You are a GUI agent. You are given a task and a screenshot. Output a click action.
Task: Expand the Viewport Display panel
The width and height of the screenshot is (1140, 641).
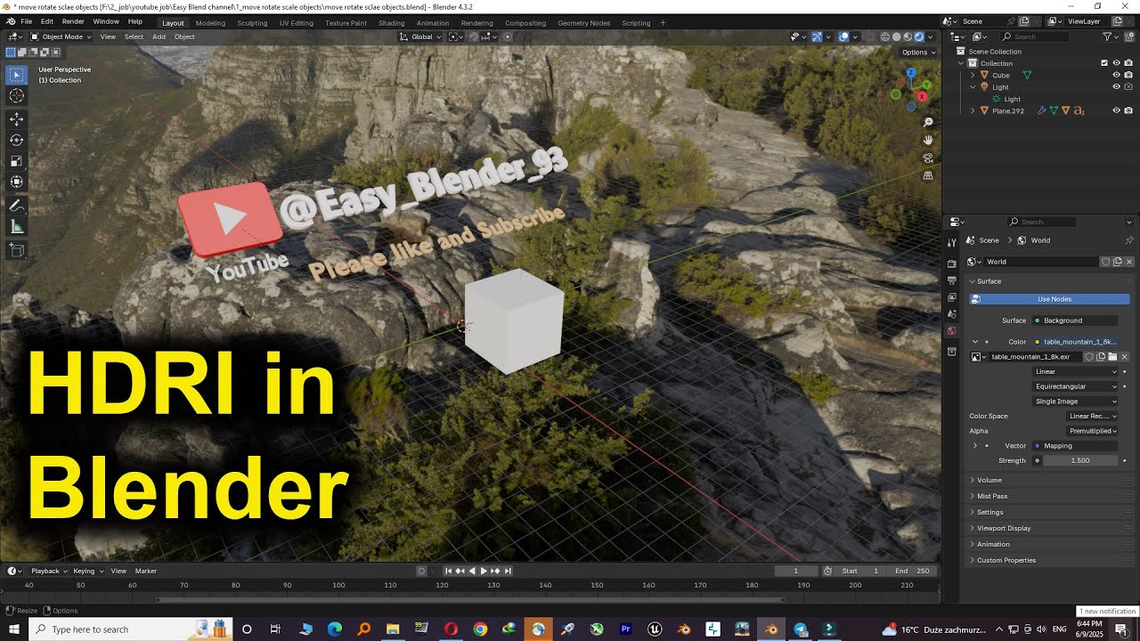(x=1003, y=528)
